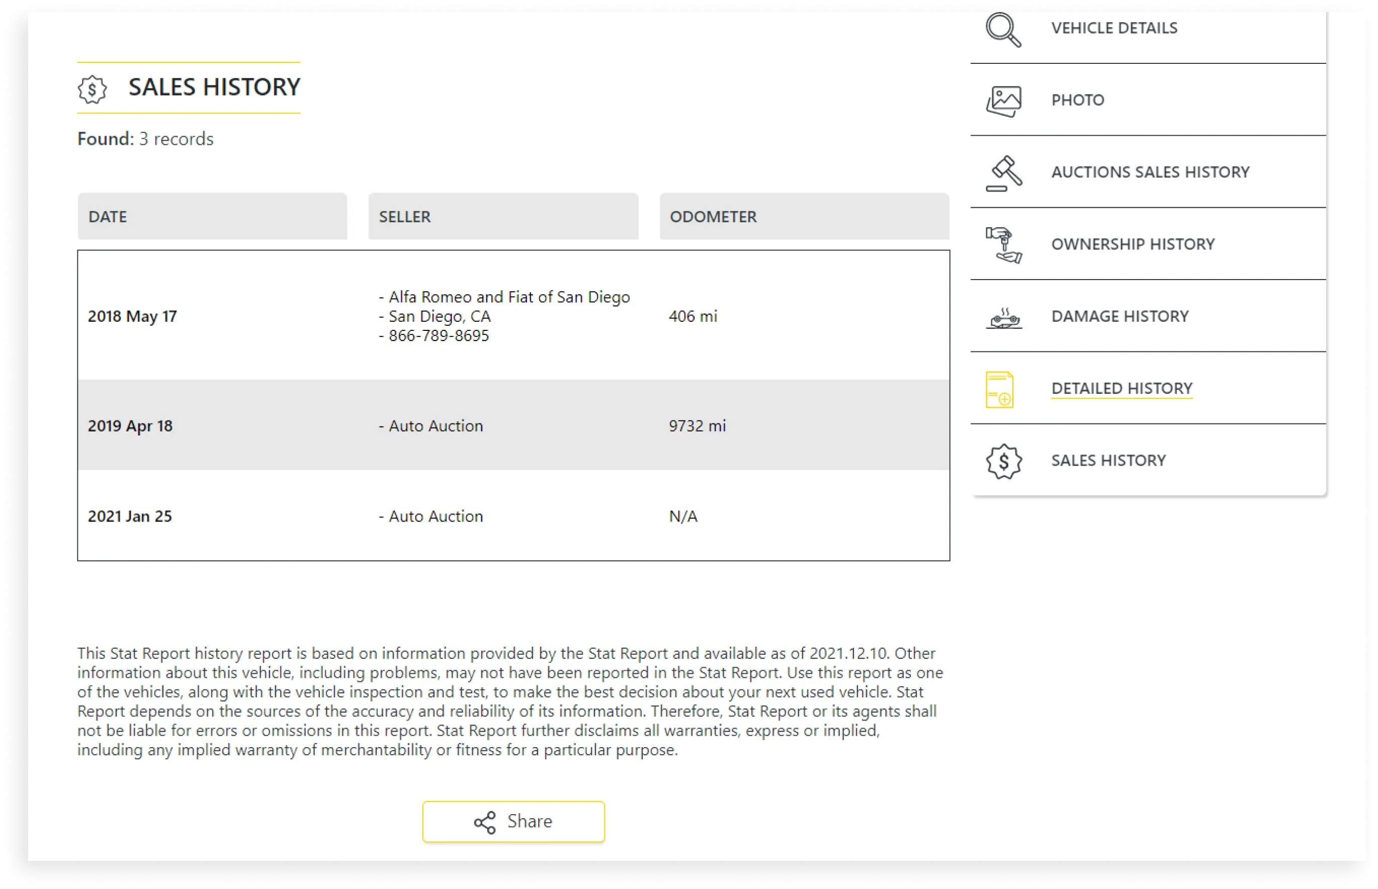Select the 2018 May 17 date cell
The height and width of the screenshot is (889, 1378).
coord(132,316)
